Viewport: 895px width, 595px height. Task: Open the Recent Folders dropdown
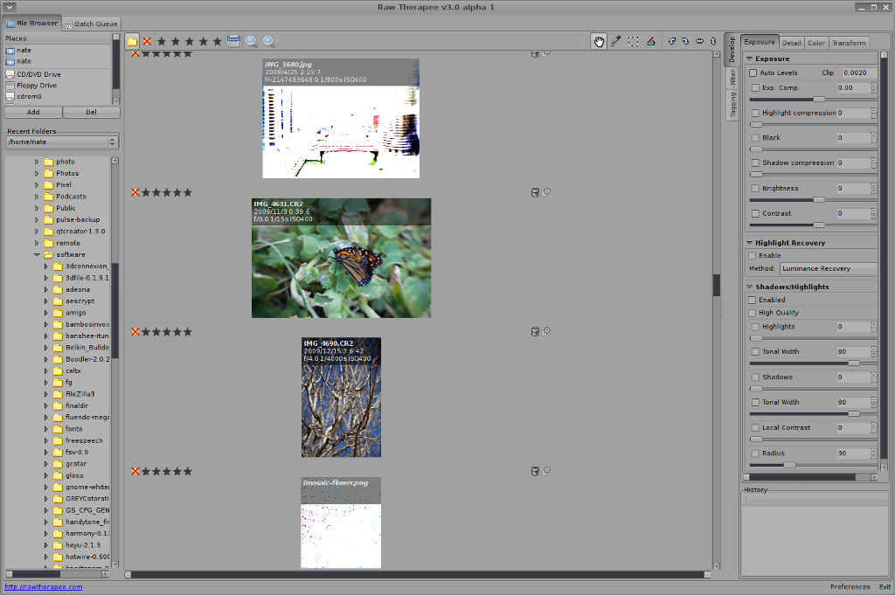[61, 142]
